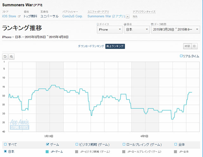Viewport: 203px width, 157px height.
Task: Click the N/A app franchise text
Action: [135, 16]
